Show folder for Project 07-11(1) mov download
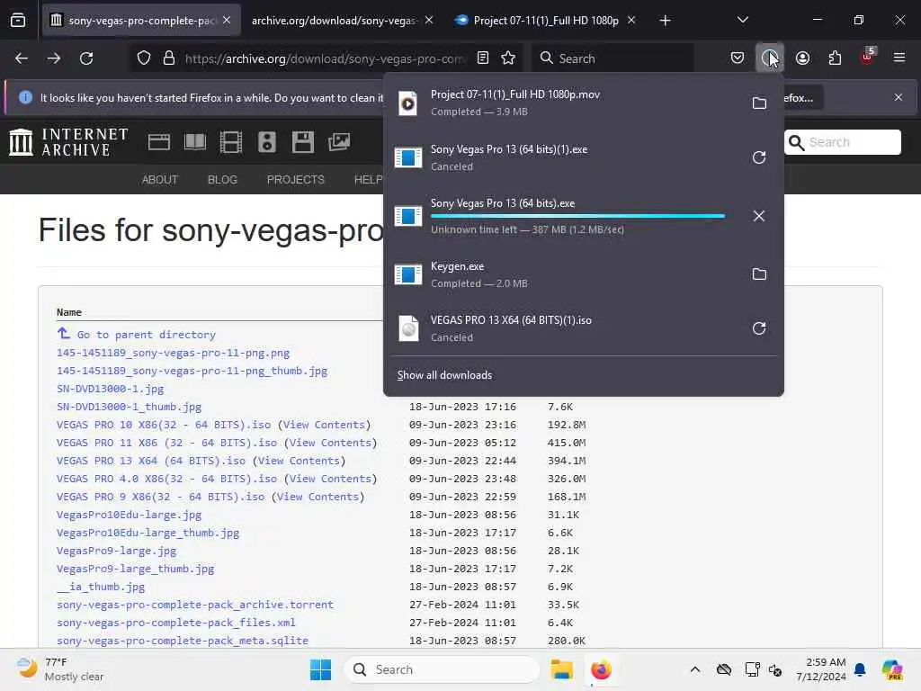Screen dimensions: 921x691 click(x=759, y=103)
